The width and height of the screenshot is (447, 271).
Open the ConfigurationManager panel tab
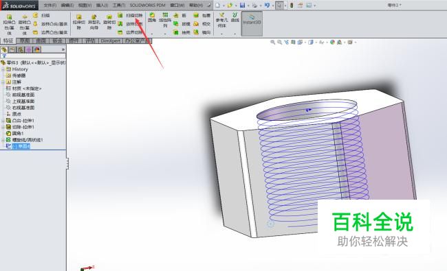[21, 49]
